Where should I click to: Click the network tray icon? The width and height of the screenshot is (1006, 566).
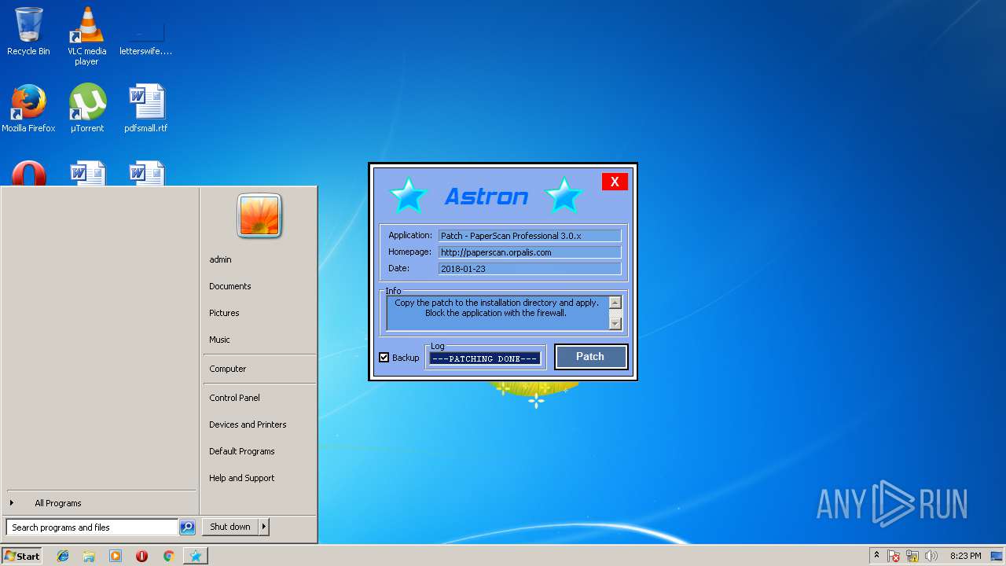tap(913, 557)
